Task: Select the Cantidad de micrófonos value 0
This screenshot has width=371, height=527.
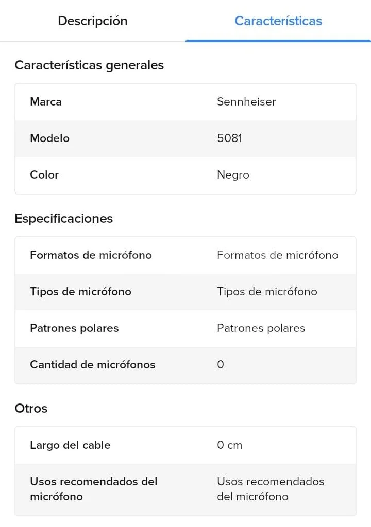Action: [221, 365]
